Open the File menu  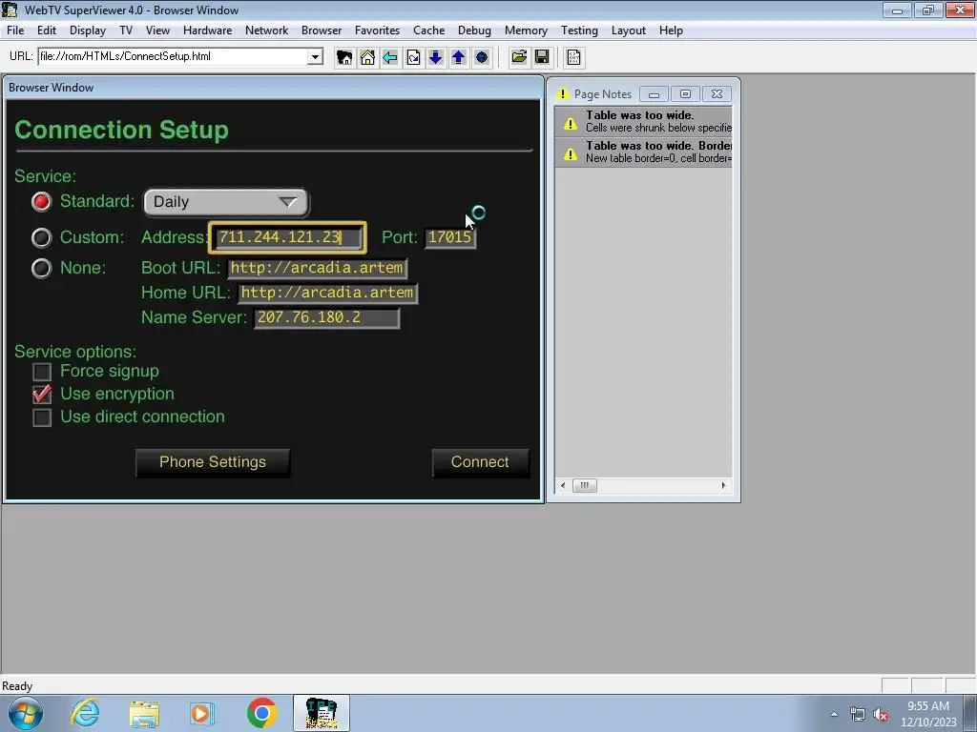15,30
